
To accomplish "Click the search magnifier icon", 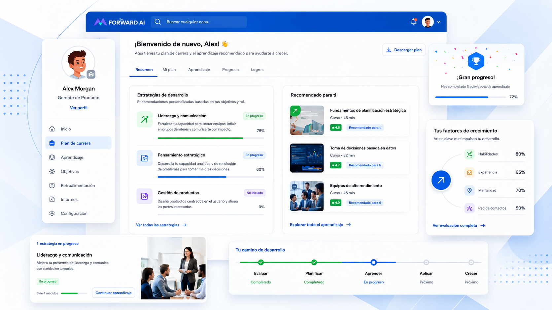I will pyautogui.click(x=158, y=22).
